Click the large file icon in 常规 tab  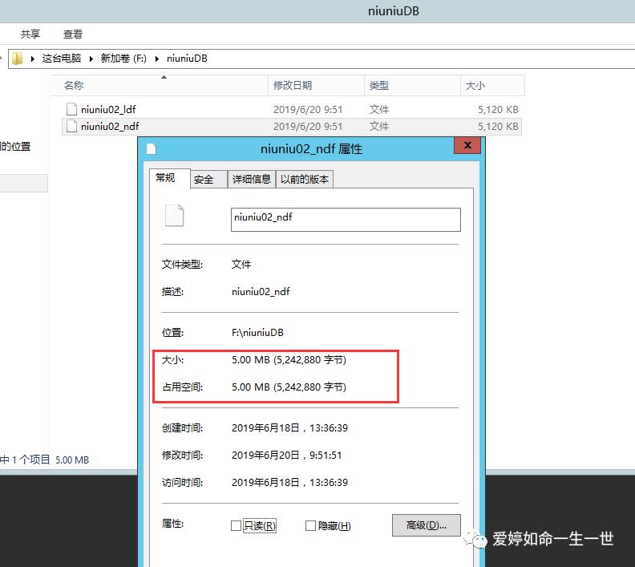175,216
